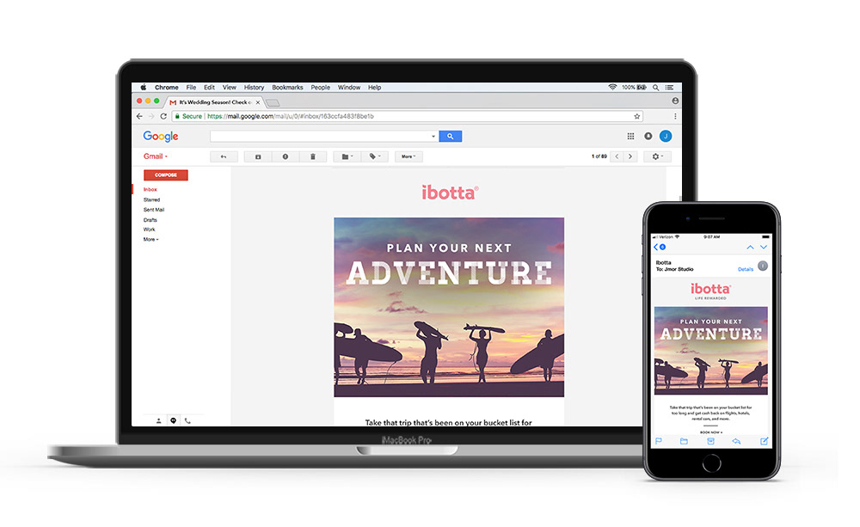Open macOS Notification Center list icon
Viewport: 860px width, 527px height.
[x=670, y=88]
